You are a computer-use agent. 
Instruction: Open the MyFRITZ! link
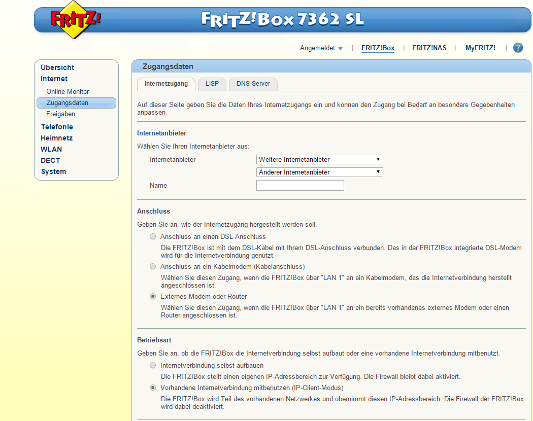click(x=480, y=48)
